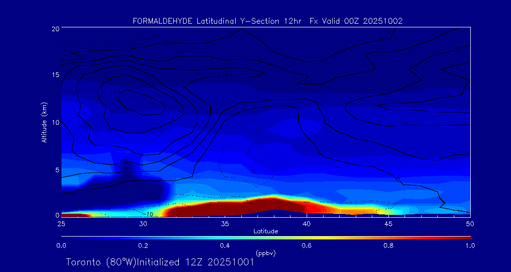This screenshot has height=272, width=511.
Task: Click latitude tick label 35
Action: point(225,223)
